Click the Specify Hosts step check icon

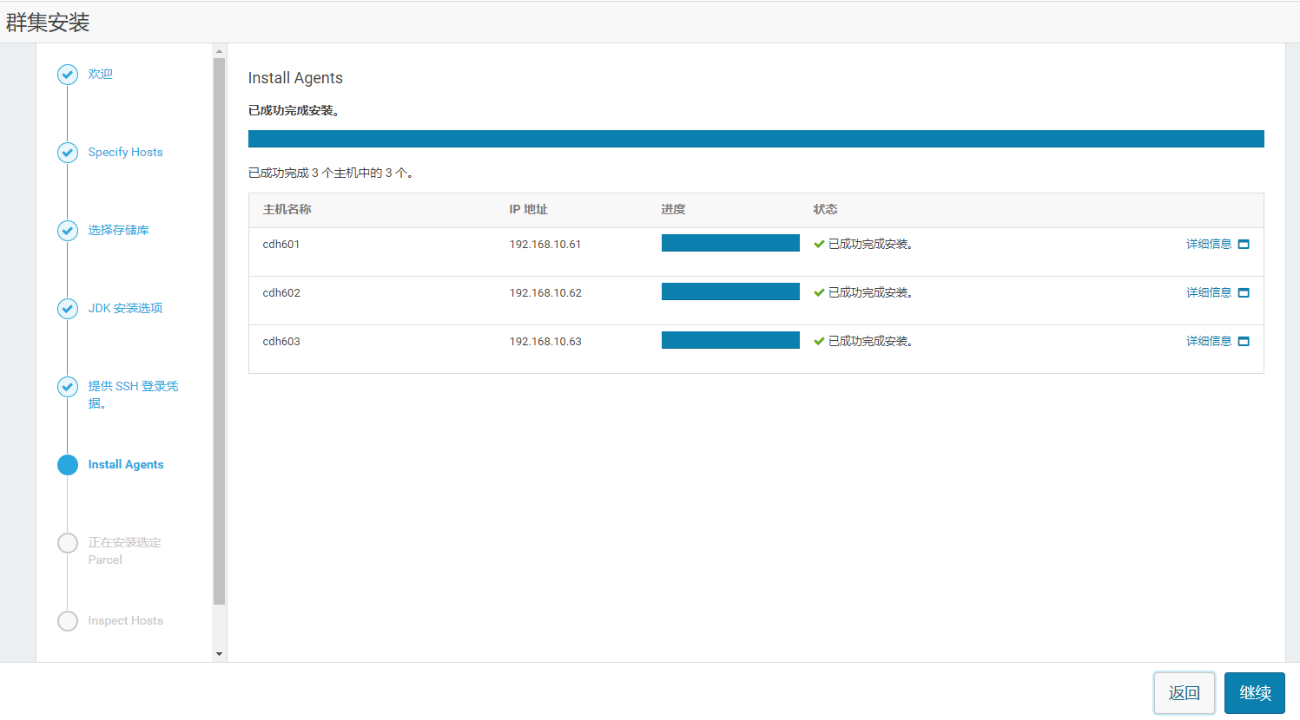68,153
